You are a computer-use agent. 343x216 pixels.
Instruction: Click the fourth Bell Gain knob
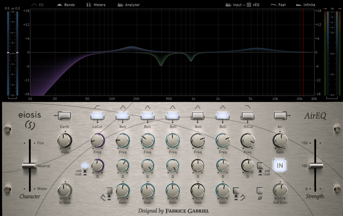pyautogui.click(x=198, y=191)
